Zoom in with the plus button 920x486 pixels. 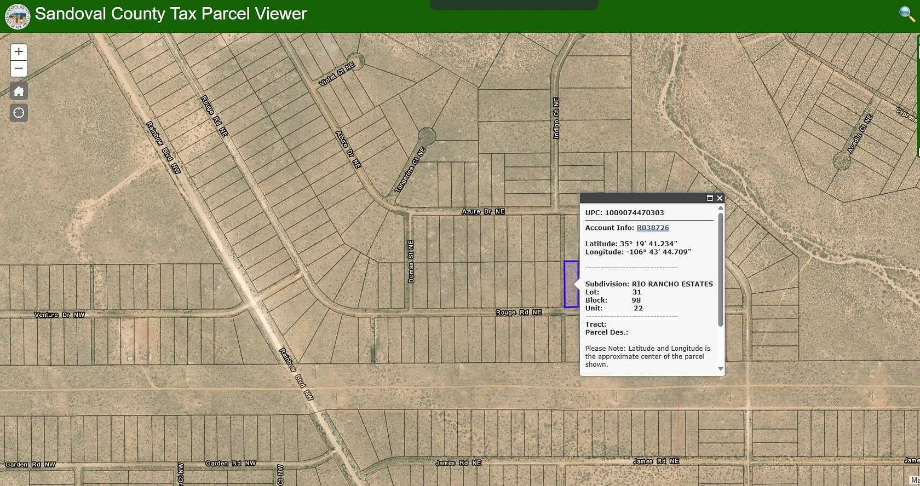19,52
